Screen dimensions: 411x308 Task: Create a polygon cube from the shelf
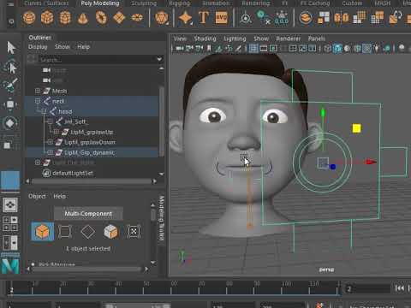(x=47, y=18)
